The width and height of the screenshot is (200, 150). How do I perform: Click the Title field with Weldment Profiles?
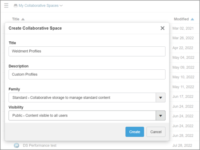(x=87, y=51)
